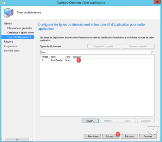Click the Ajouter... button

pos(90,121)
